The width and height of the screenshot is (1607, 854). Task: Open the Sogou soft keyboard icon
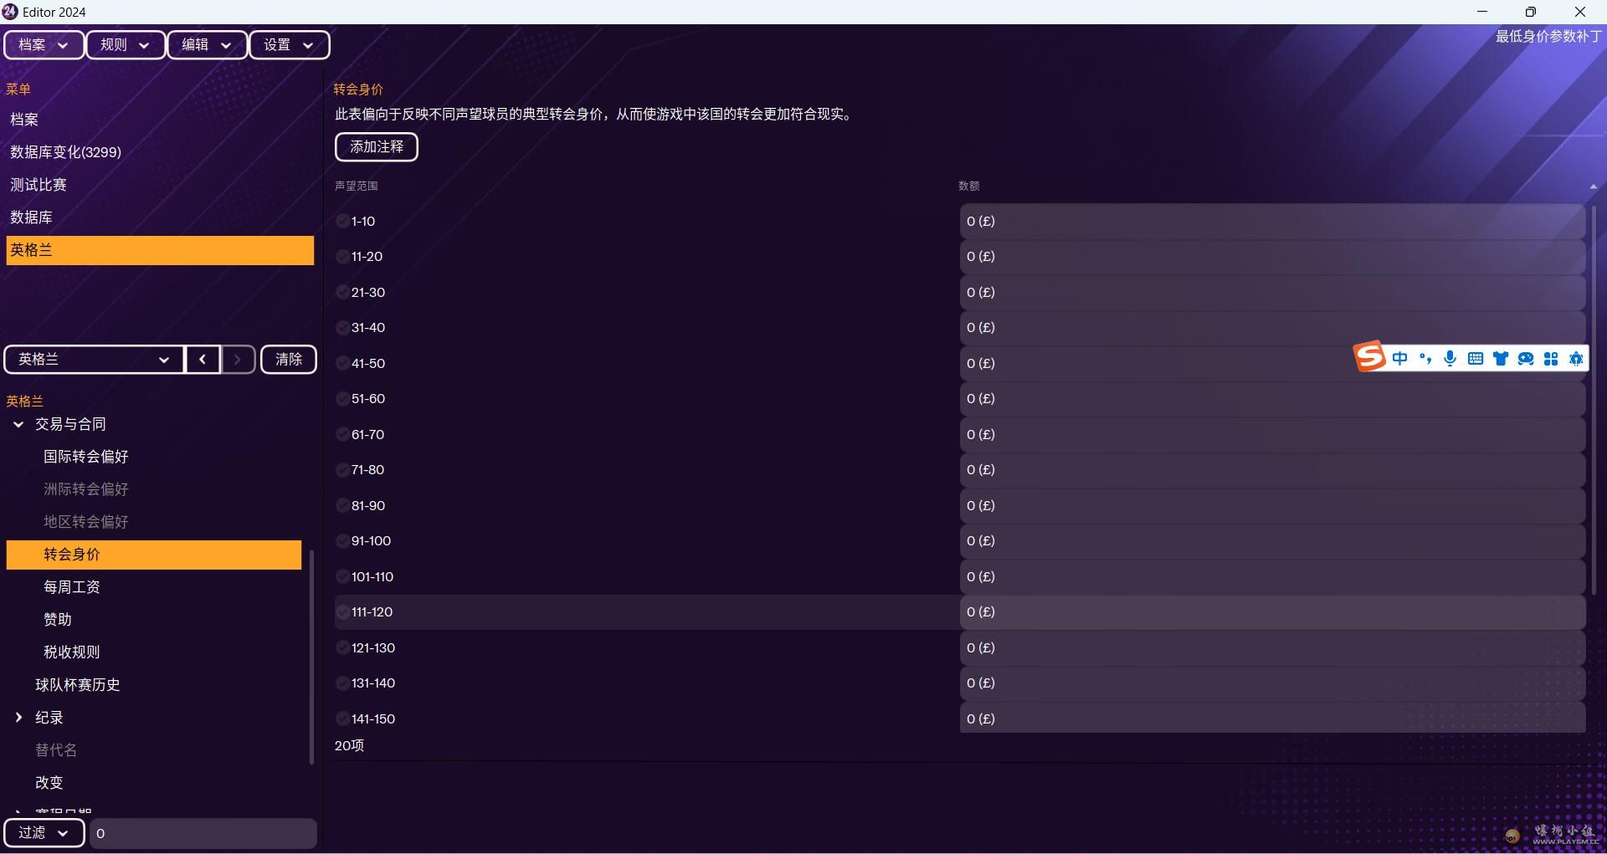1476,359
